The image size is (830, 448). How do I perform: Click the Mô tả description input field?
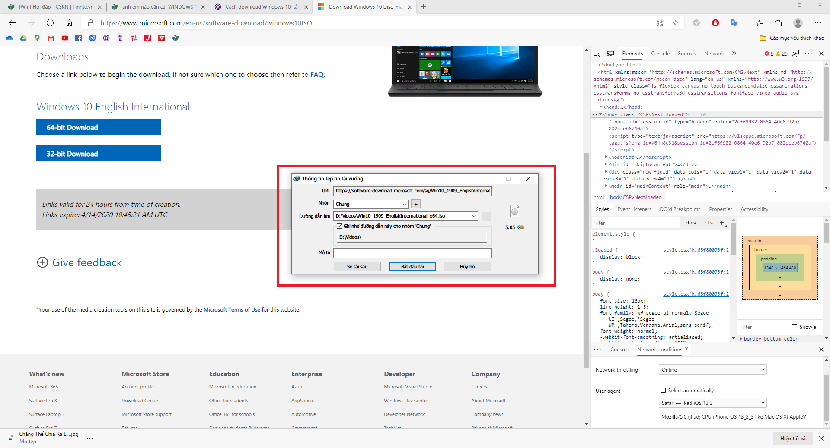click(x=412, y=253)
